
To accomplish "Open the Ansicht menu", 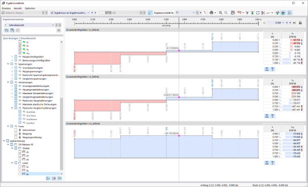I will coord(18,8).
